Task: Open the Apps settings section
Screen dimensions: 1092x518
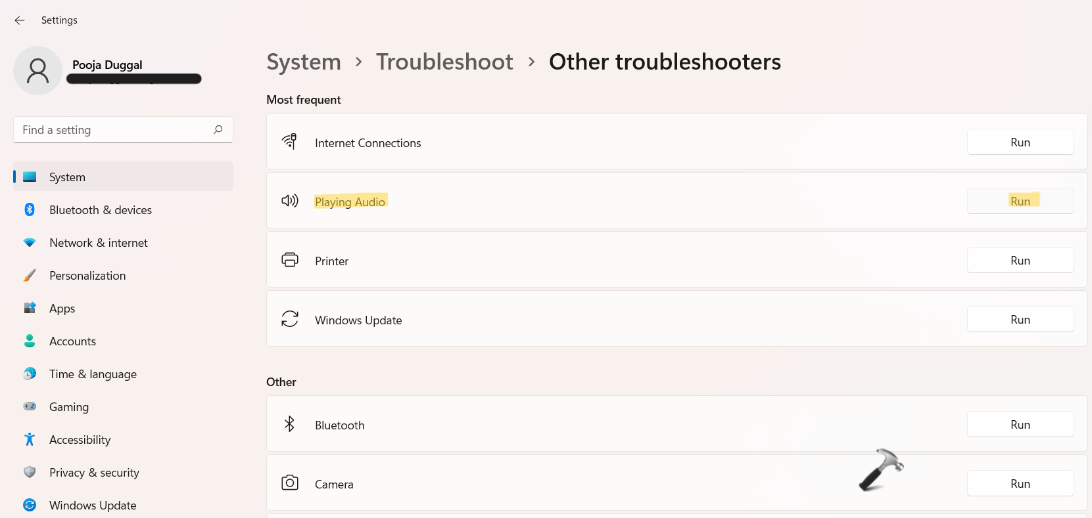Action: tap(62, 309)
